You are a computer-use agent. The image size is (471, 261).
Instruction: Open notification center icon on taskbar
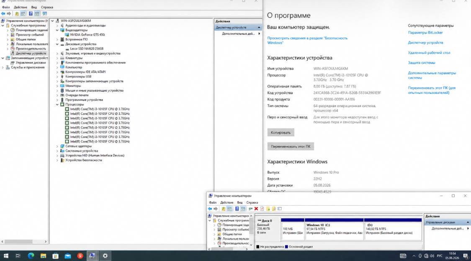click(x=466, y=256)
